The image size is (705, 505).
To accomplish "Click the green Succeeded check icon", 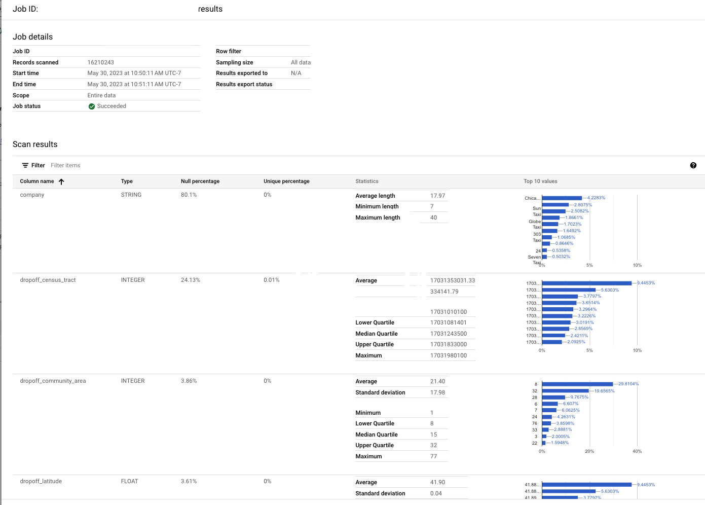I will coord(92,106).
